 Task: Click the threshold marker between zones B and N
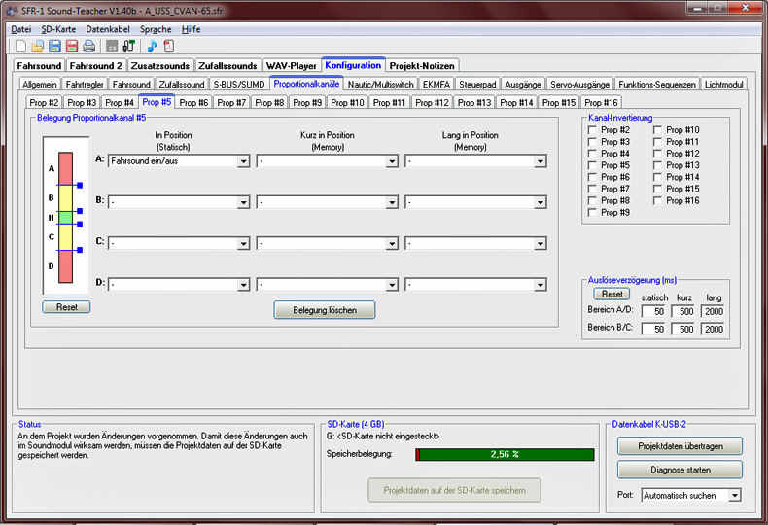click(80, 211)
